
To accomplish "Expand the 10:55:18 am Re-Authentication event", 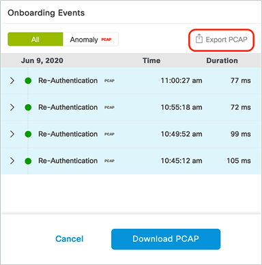I will pyautogui.click(x=12, y=108).
